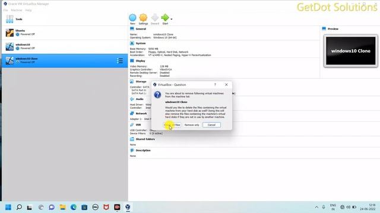Click the System section header
Viewport: 380px width, 213px height.
tap(141, 43)
